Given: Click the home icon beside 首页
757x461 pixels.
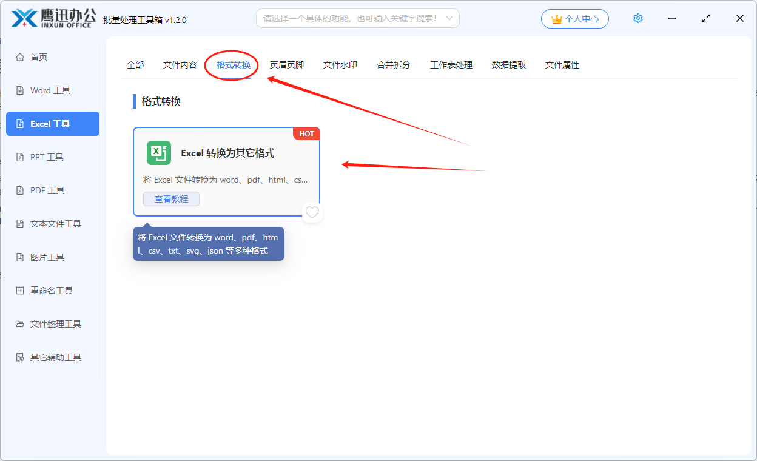Looking at the screenshot, I should tap(20, 57).
